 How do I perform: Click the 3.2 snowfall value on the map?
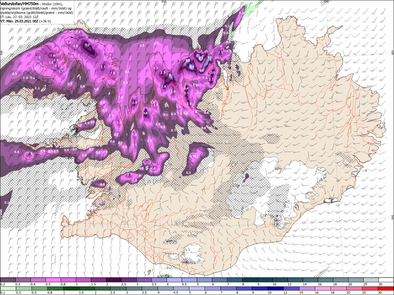coord(87,45)
